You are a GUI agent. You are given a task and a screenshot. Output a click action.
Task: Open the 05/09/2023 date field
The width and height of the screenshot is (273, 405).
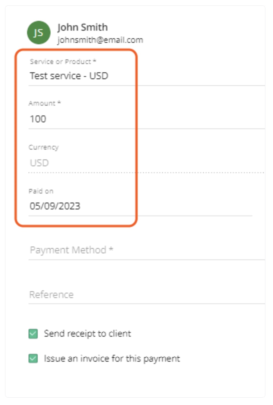point(140,206)
